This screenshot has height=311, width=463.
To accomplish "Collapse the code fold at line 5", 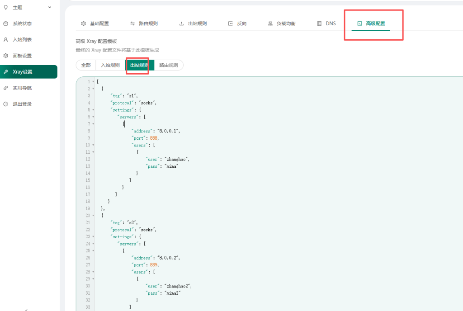I will [93, 110].
